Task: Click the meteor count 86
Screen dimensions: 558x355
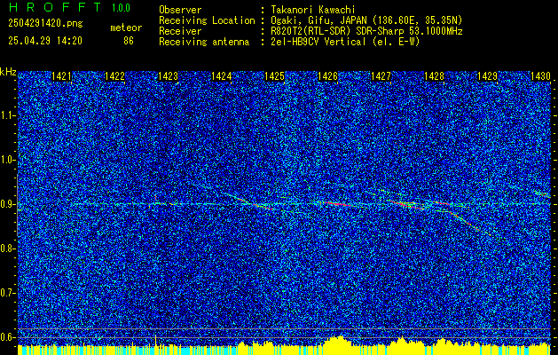Action: click(x=129, y=41)
